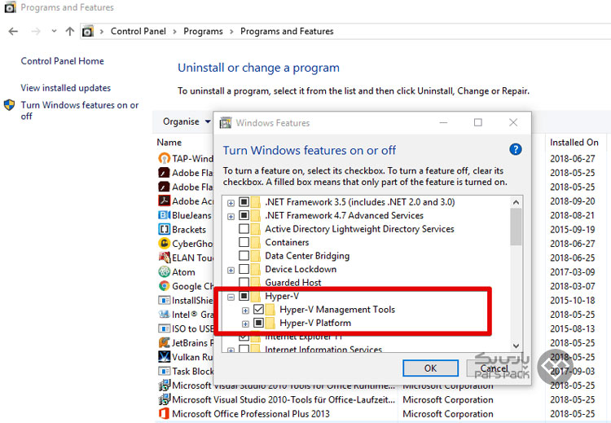Click the CyberGhost program icon

(x=164, y=243)
